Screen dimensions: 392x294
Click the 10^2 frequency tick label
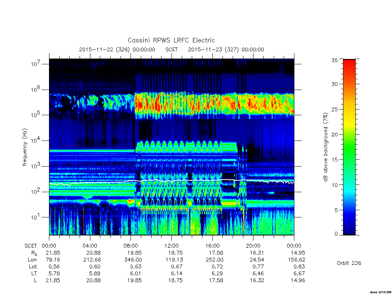pyautogui.click(x=35, y=192)
